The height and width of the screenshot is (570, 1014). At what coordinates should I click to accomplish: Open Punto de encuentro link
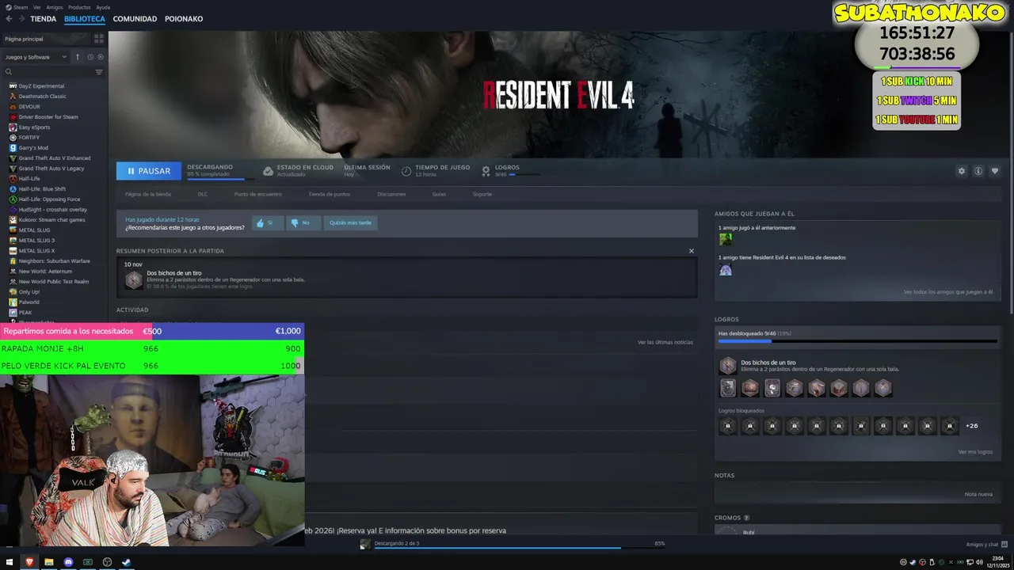coord(257,194)
